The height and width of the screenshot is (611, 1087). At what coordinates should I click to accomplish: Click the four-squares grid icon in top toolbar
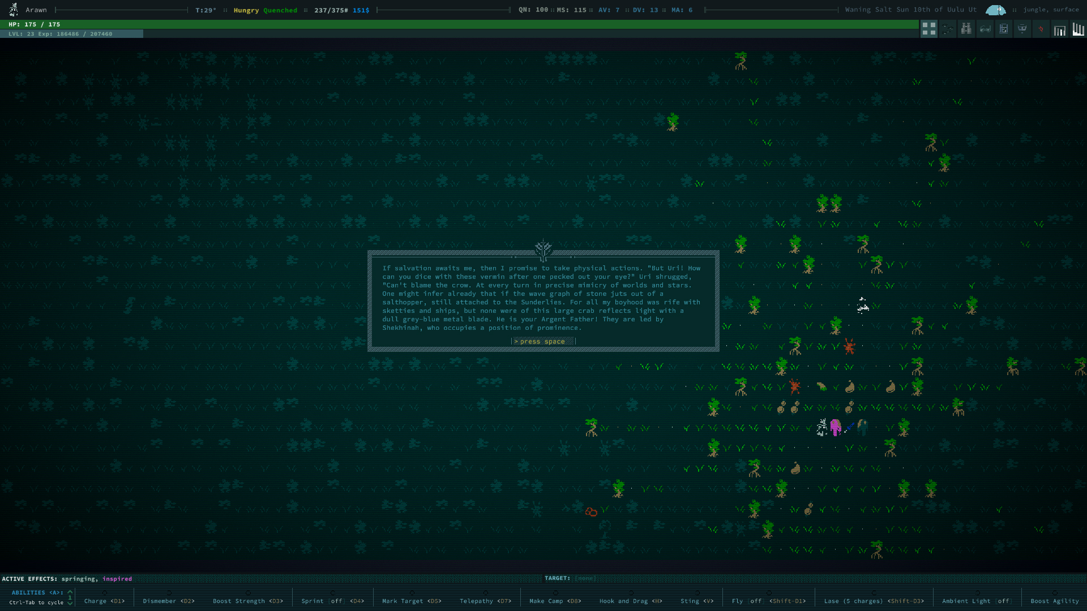click(928, 29)
